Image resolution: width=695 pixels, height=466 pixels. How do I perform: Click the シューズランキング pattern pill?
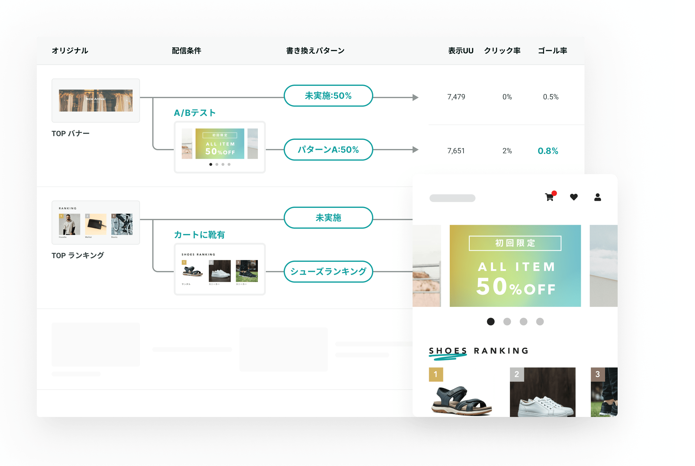328,272
